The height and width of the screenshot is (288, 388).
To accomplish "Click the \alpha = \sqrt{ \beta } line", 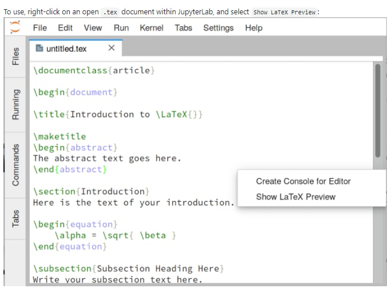I will pos(115,235).
